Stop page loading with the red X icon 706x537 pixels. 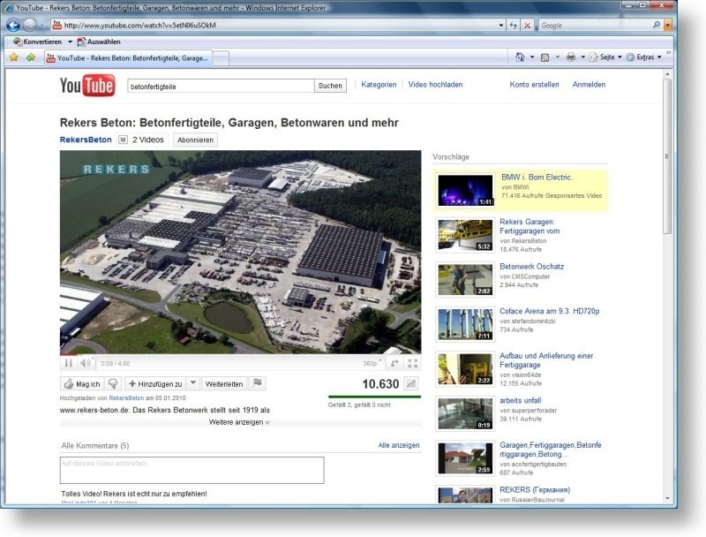[x=527, y=26]
